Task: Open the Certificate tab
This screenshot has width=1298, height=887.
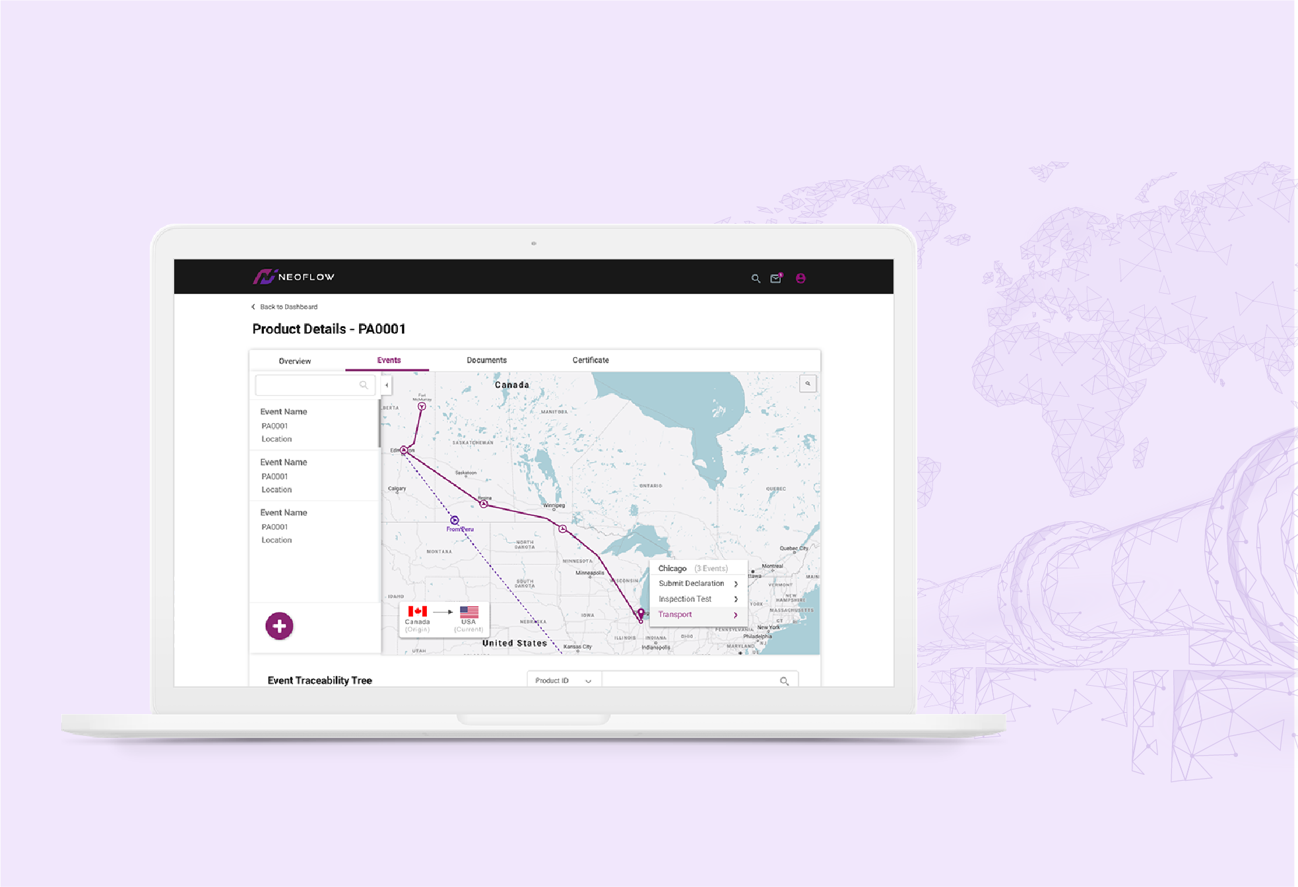Action: [x=591, y=360]
